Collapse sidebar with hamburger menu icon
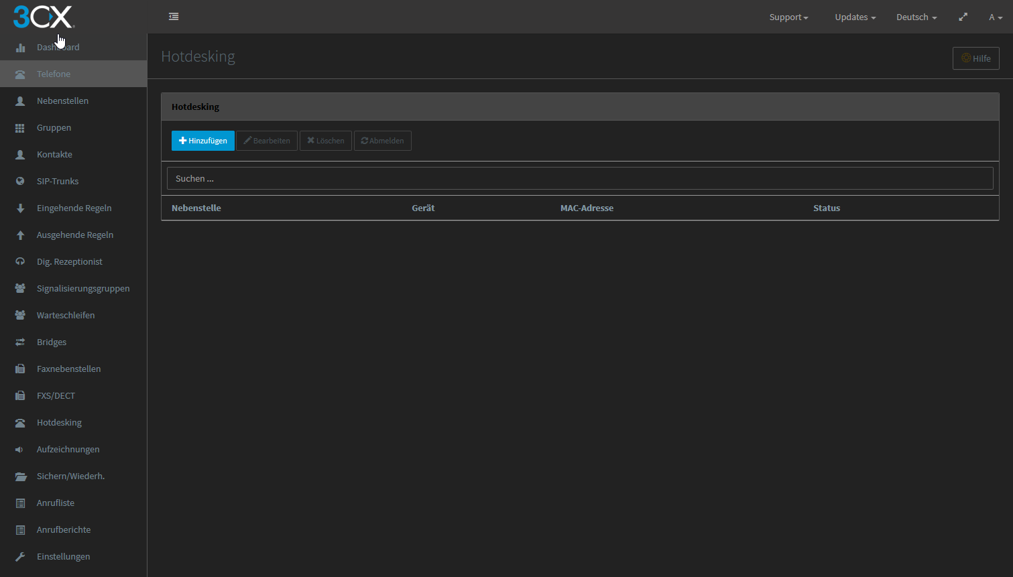 coord(174,17)
